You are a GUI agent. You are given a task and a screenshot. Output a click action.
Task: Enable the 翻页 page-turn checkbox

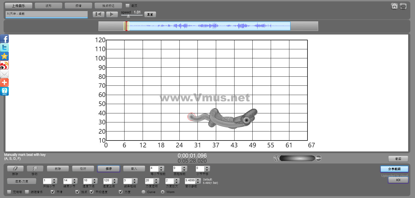(127, 5)
